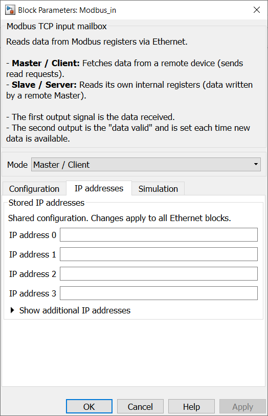
Task: Click the Apply button
Action: [x=242, y=406]
